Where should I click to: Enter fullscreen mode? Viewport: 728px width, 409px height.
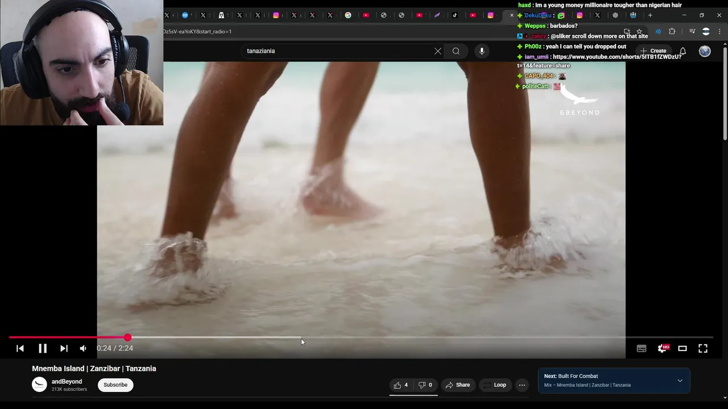pyautogui.click(x=703, y=348)
